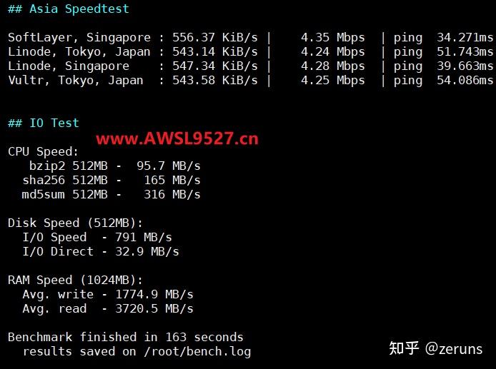The image size is (496, 369).
Task: Click the Asia Speedtest heading
Action: pyautogui.click(x=69, y=9)
